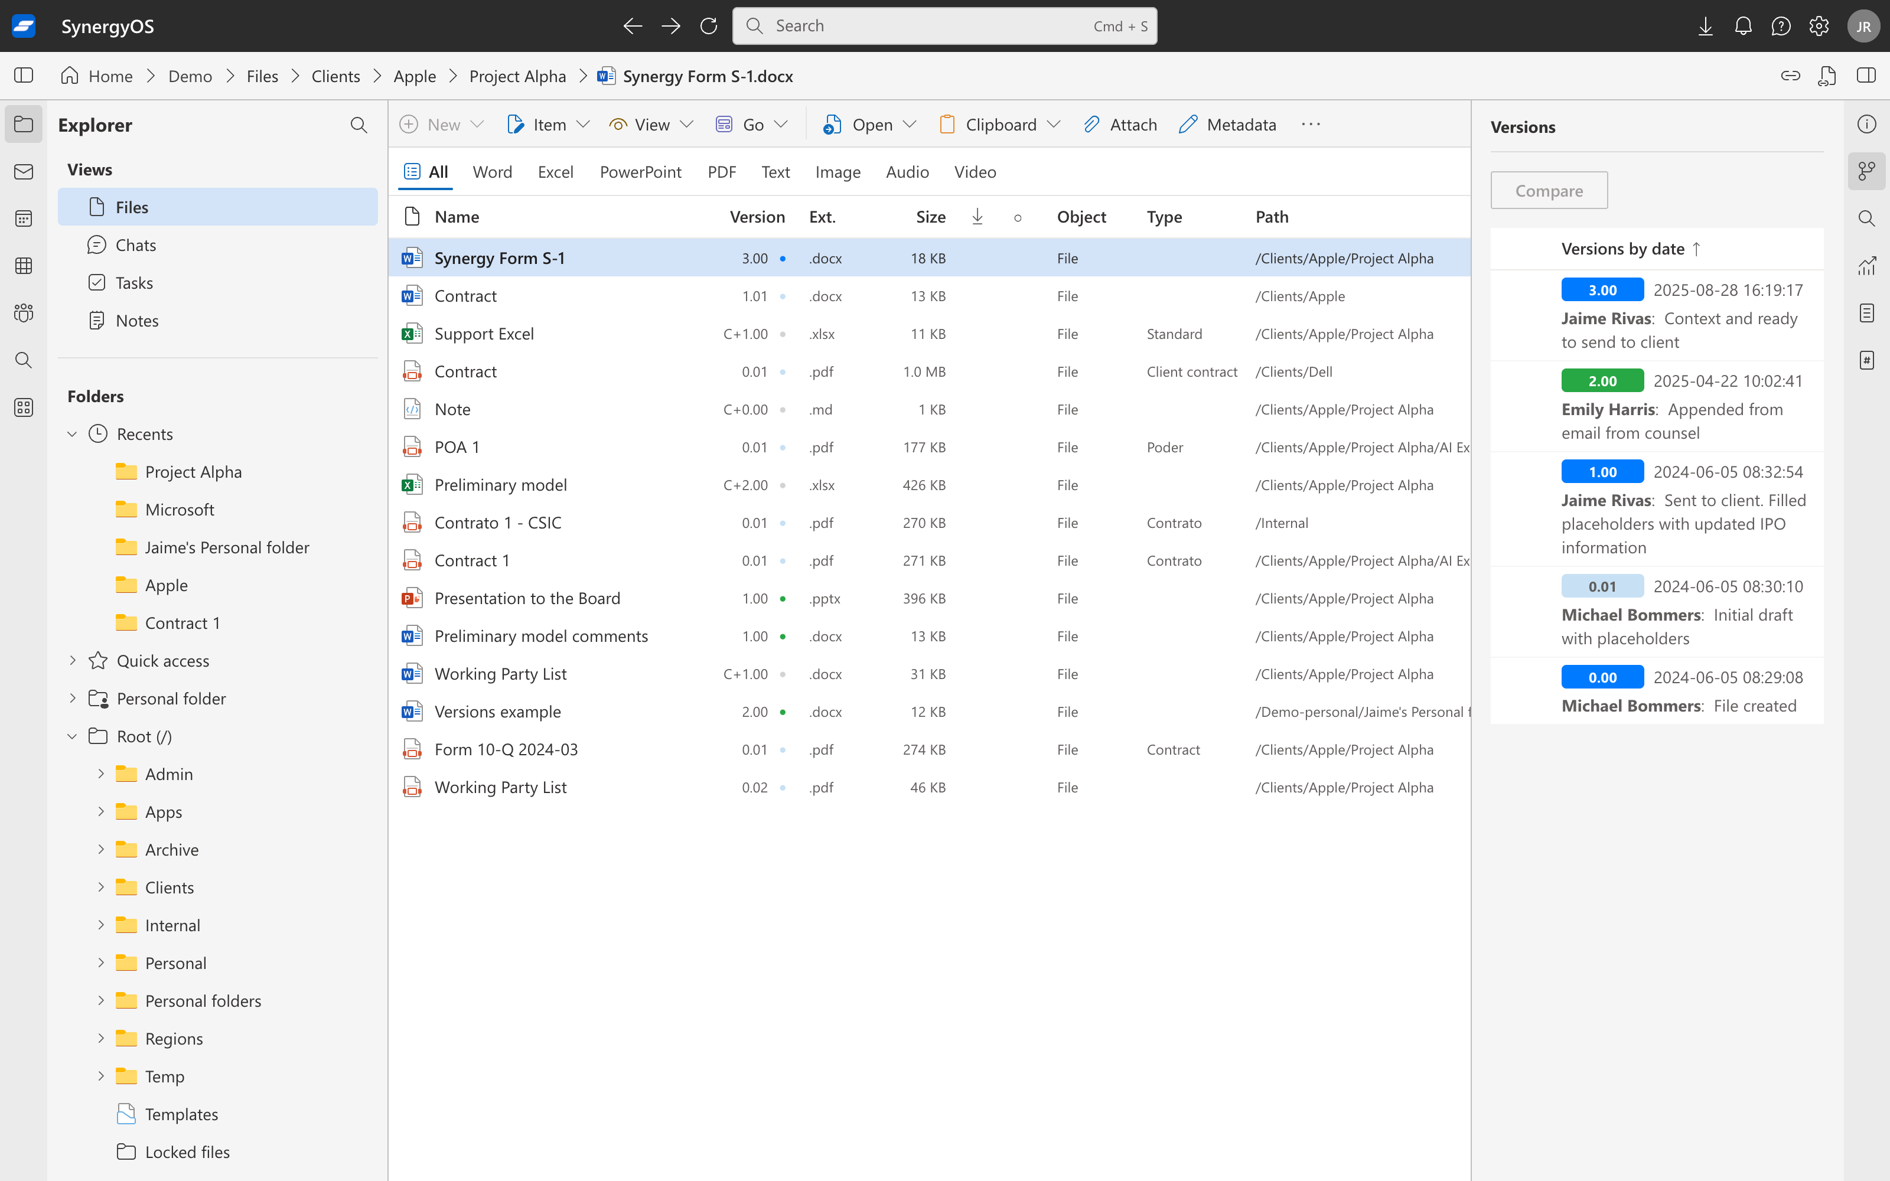The image size is (1890, 1181).
Task: Go back with the left arrow icon
Action: 633,26
